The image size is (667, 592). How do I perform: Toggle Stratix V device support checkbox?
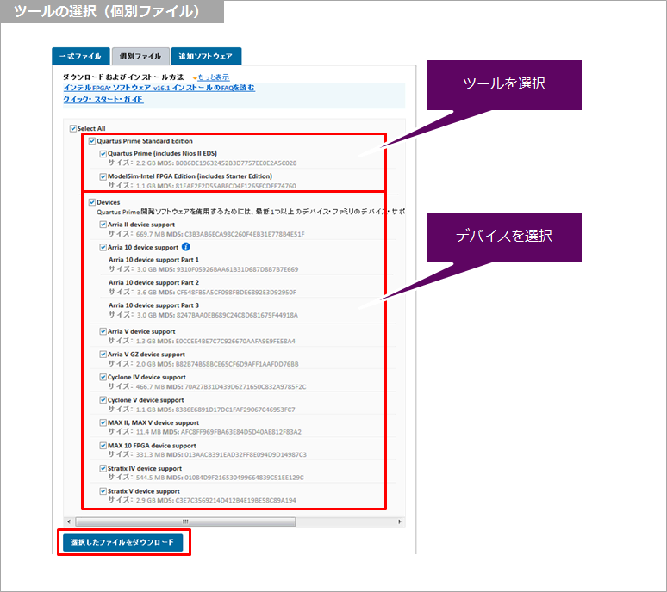103,491
